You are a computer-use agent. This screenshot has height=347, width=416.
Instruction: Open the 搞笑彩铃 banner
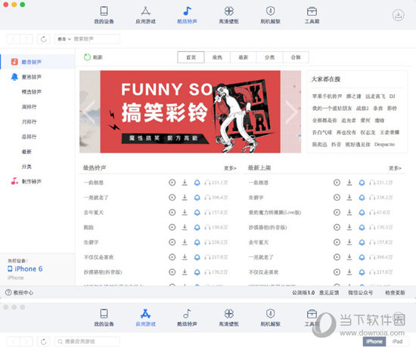pyautogui.click(x=190, y=112)
